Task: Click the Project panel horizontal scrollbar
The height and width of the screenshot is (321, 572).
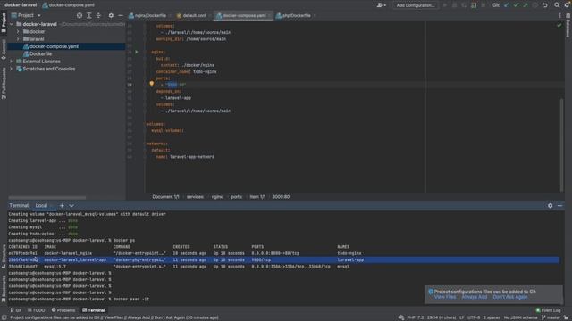Action: (x=47, y=198)
